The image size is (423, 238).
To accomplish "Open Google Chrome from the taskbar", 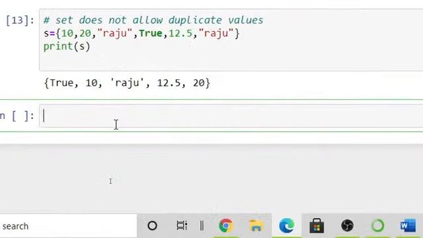I will [x=226, y=225].
